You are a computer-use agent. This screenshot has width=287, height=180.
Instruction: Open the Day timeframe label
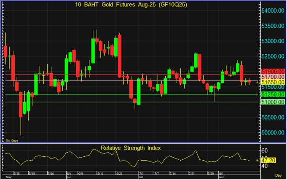279,175
